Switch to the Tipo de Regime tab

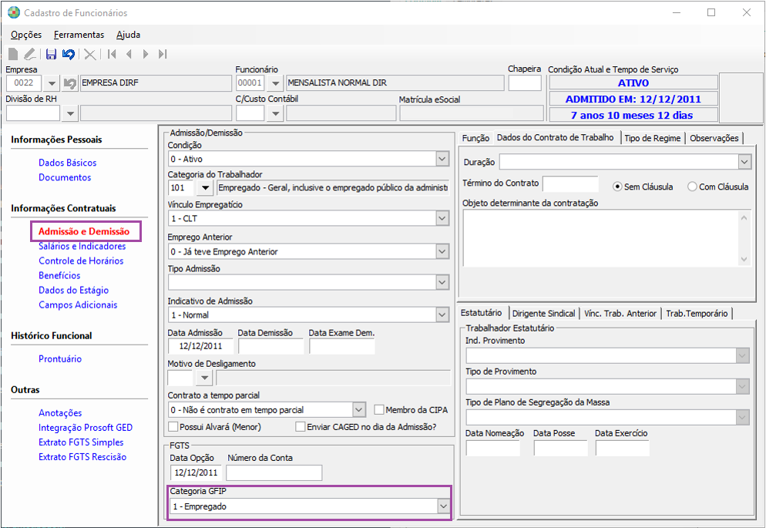[652, 138]
